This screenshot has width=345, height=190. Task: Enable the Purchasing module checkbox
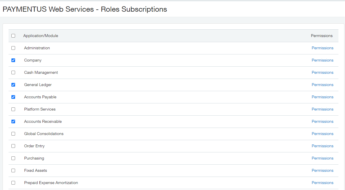pyautogui.click(x=13, y=158)
